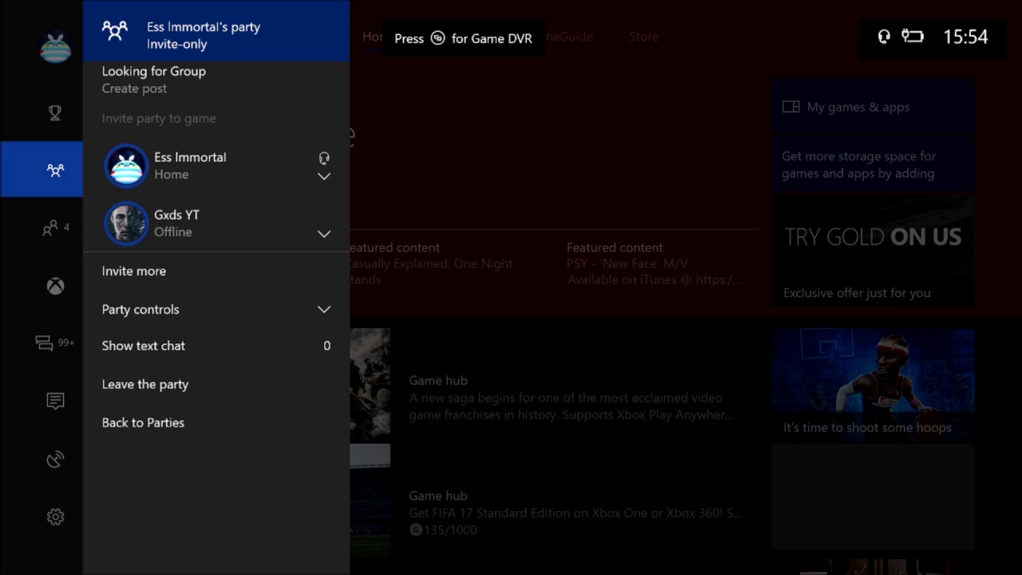Click the 135/1000 gamerscore text

[450, 529]
